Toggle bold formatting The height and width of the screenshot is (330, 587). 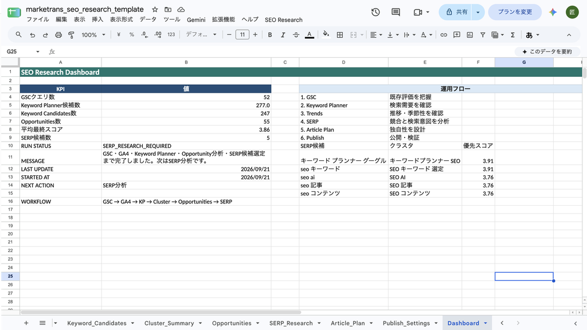[x=270, y=35]
